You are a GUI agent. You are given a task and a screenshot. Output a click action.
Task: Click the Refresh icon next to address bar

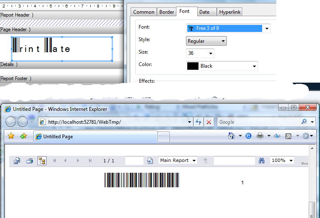click(x=198, y=122)
